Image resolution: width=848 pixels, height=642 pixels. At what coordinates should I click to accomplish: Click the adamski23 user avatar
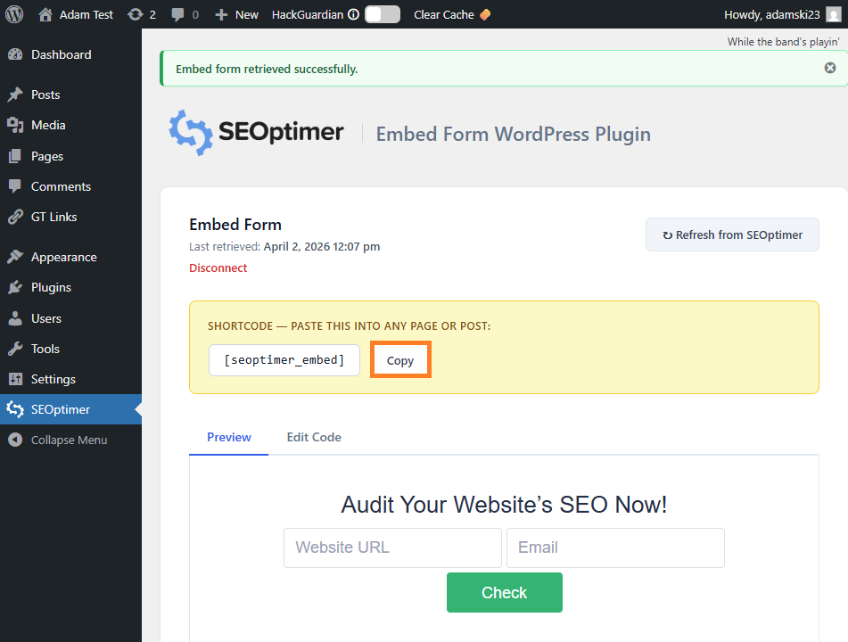(x=833, y=14)
